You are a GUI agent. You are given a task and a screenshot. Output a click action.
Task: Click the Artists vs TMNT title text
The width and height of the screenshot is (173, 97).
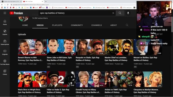(116, 91)
